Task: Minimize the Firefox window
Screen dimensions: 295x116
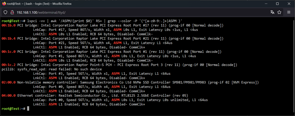Action: point(266,4)
